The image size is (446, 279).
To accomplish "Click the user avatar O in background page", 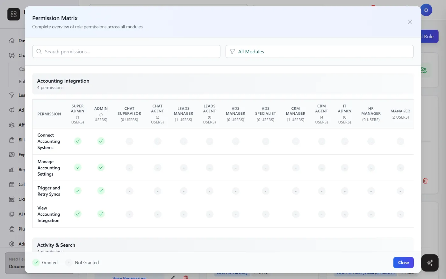I will pyautogui.click(x=426, y=10).
